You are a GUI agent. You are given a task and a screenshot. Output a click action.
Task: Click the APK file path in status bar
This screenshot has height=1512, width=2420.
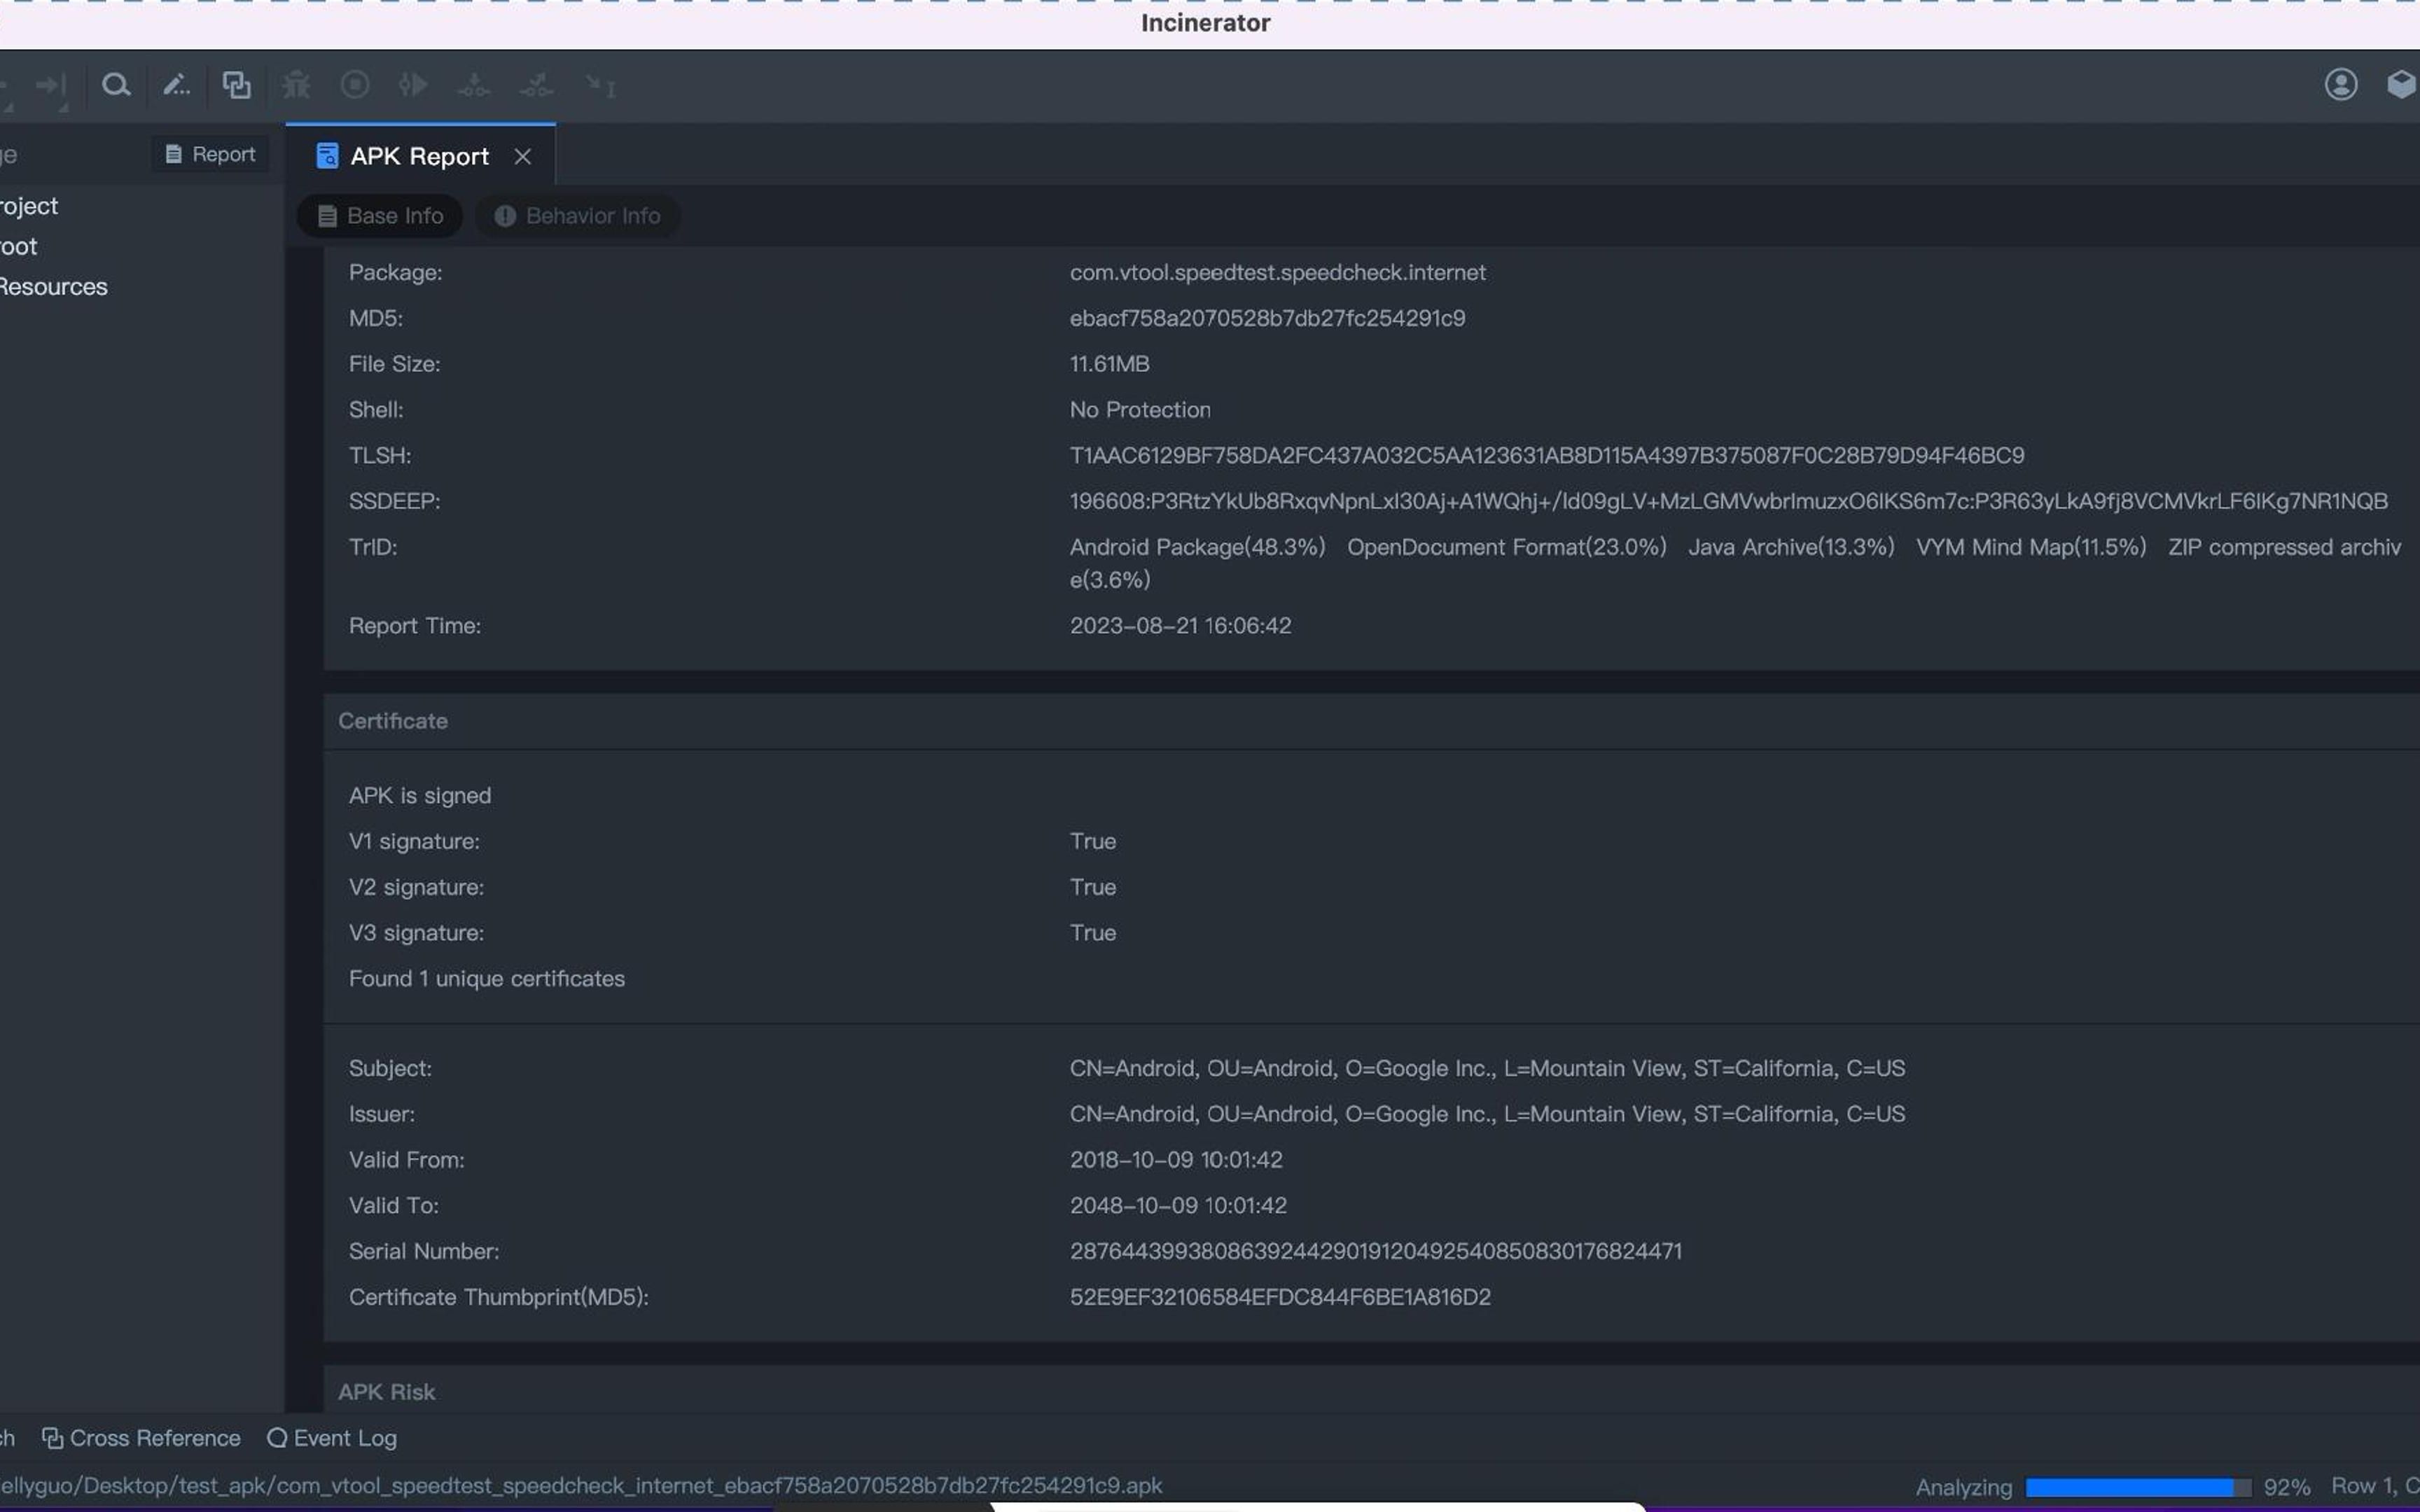581,1486
